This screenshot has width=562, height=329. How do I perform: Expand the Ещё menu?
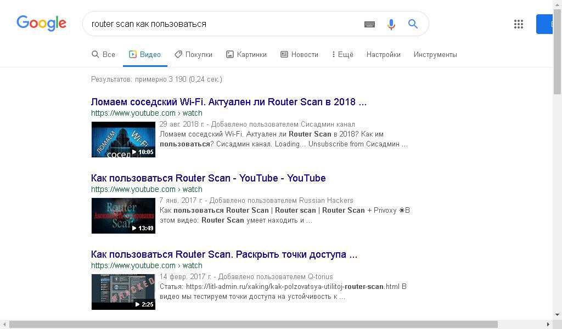click(342, 54)
